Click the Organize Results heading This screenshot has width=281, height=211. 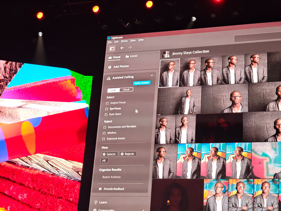click(110, 170)
